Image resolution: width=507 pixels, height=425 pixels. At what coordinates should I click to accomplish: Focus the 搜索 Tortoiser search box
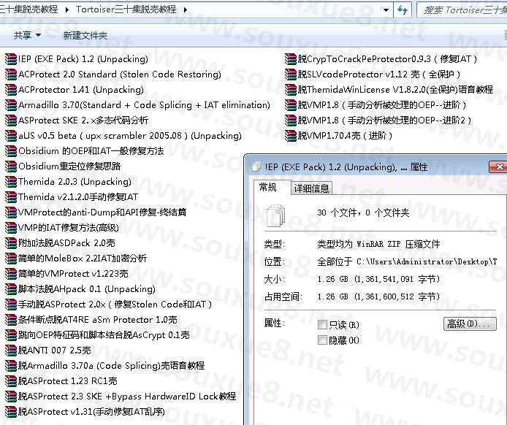(x=462, y=10)
